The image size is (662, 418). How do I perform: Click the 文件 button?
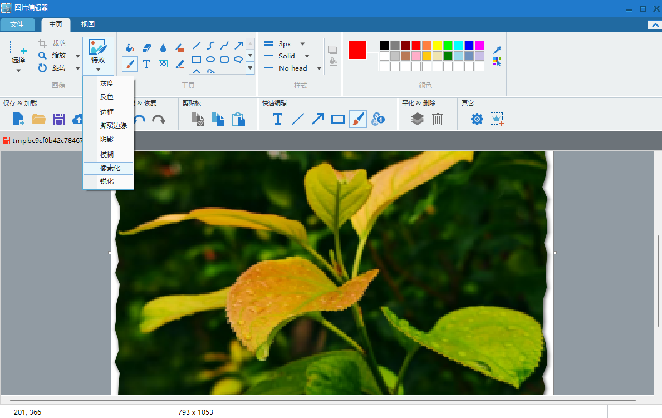click(x=17, y=24)
